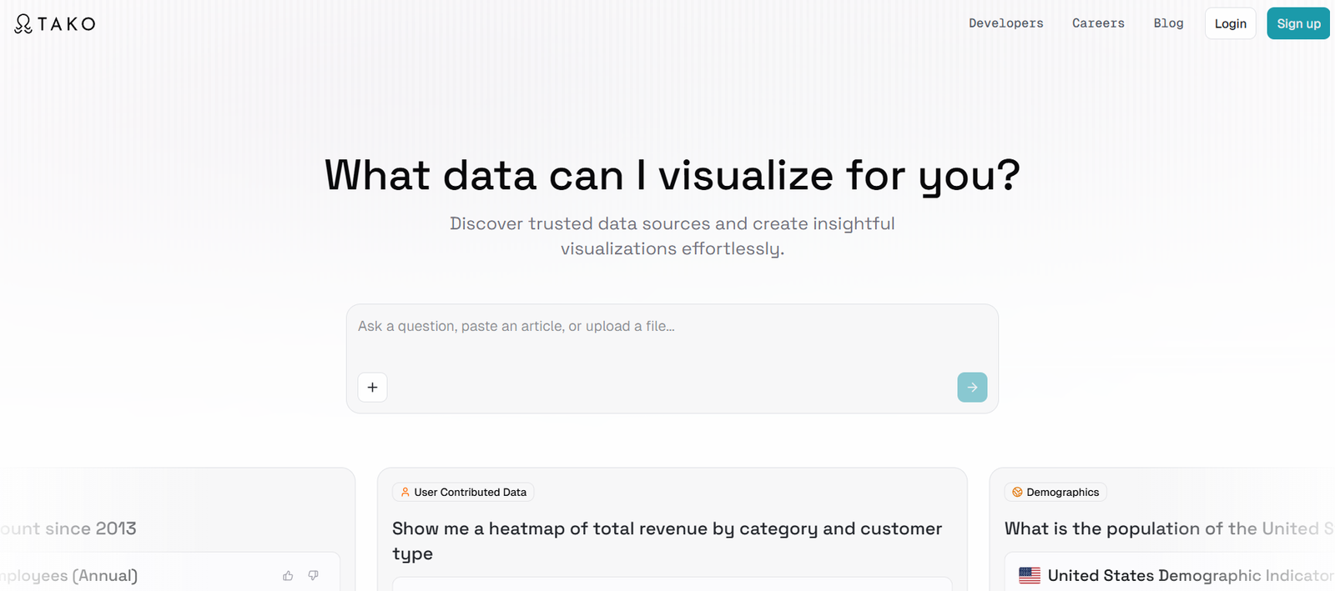Select the Demographics category tag
Viewport: 1335px width, 591px height.
pos(1055,493)
